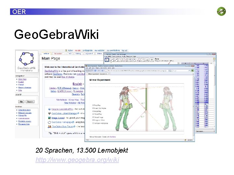Screen dimensions: 234x175
Task: Select the Ellipse/Conic tool in GeoGebra
Action: 134,60
